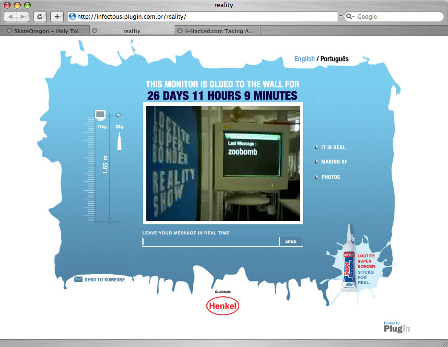The width and height of the screenshot is (448, 347).
Task: Click the monitor icon above 11kg
Action: (100, 115)
